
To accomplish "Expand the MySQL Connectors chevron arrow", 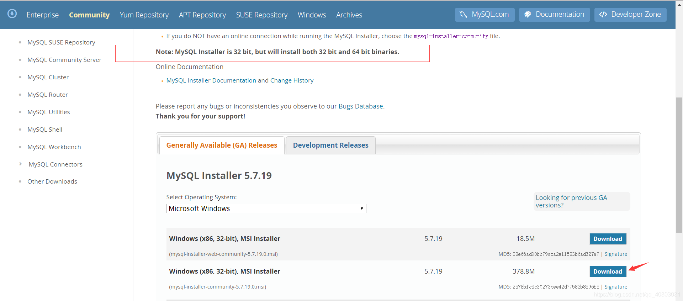I will tap(20, 164).
